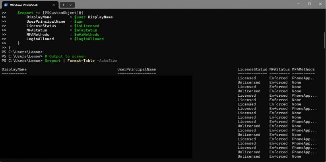The height and width of the screenshot is (162, 326).
Task: Click the $loginAllowed variable in the script
Action: [x=89, y=39]
